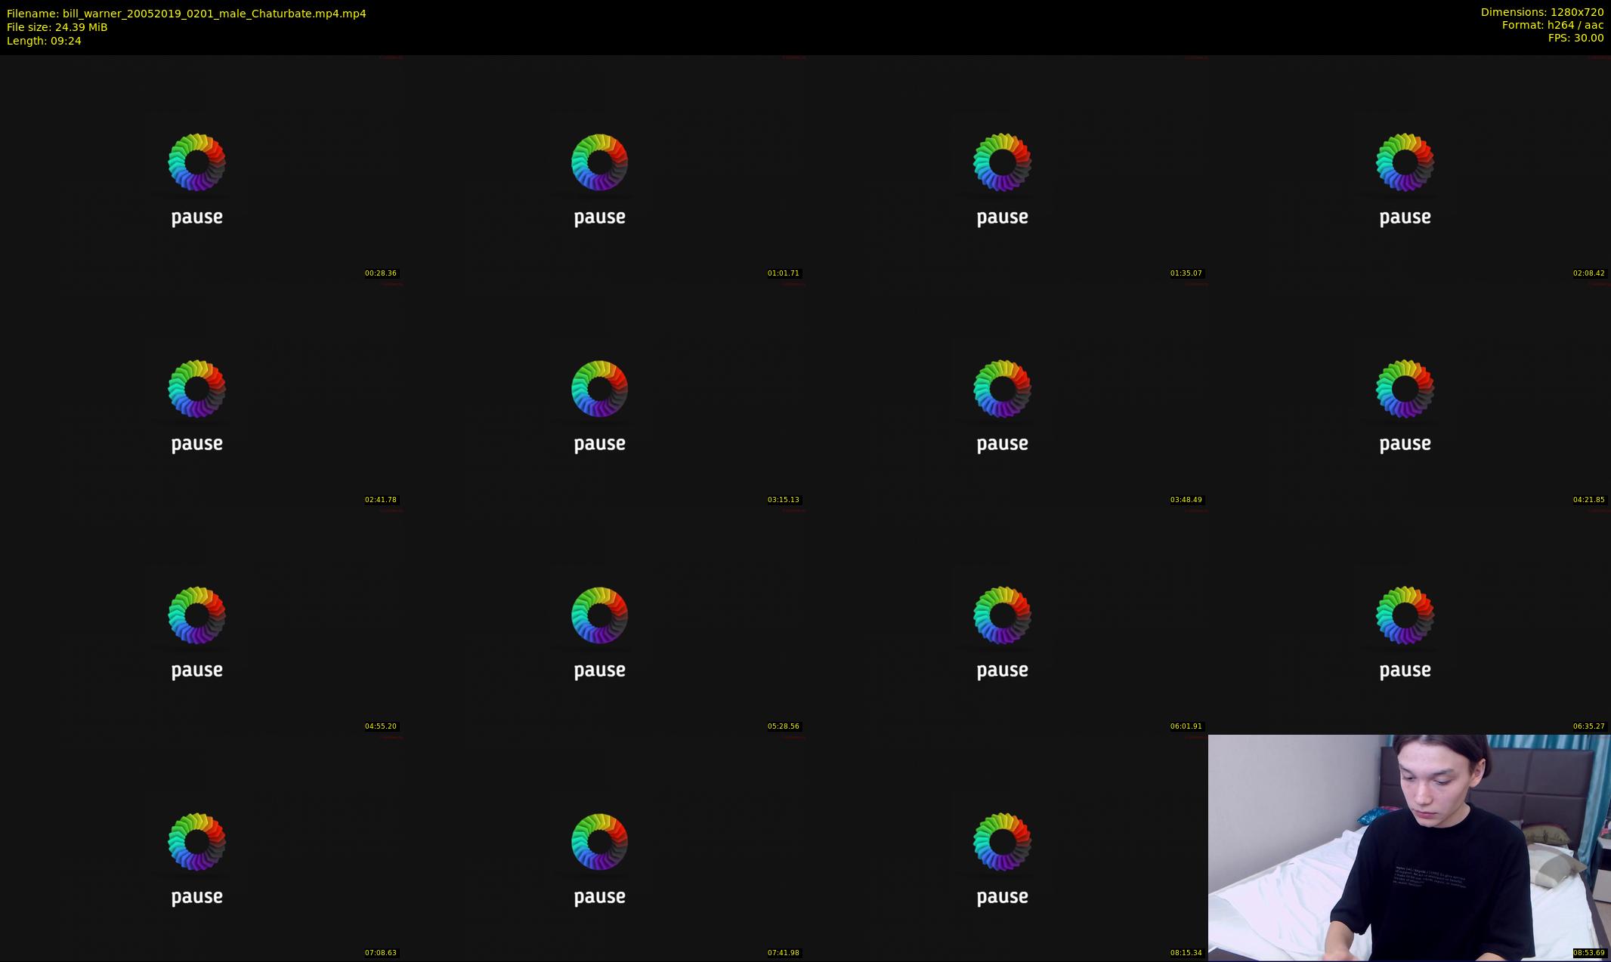1611x962 pixels.
Task: Click the 04:21.85 timestamp label
Action: pos(1588,500)
